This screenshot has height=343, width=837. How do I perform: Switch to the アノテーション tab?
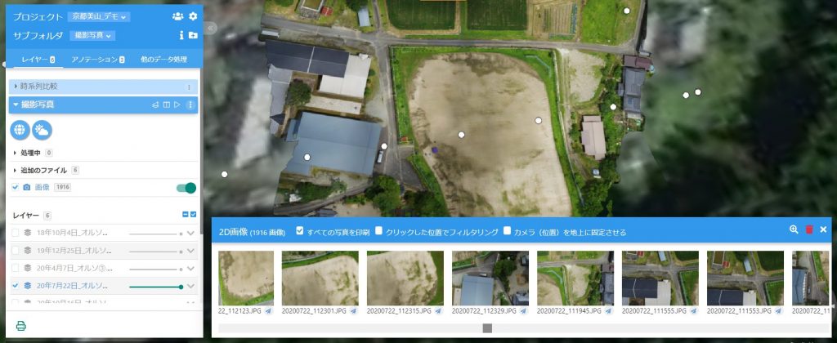(98, 60)
